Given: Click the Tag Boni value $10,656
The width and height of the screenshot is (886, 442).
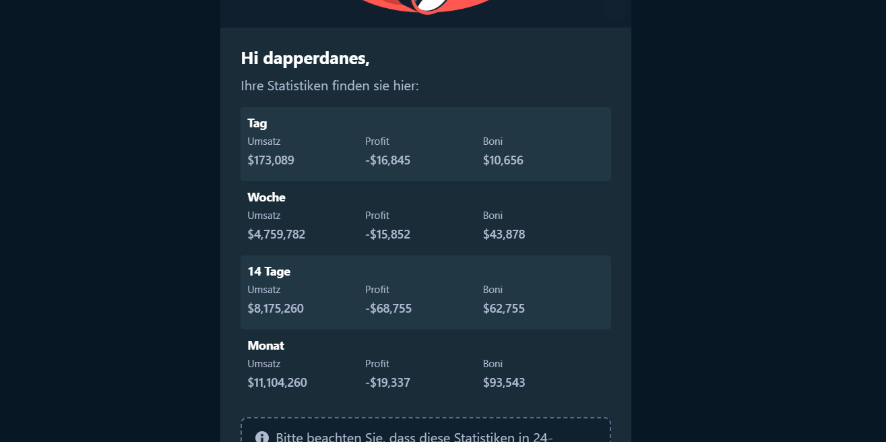Looking at the screenshot, I should tap(503, 160).
